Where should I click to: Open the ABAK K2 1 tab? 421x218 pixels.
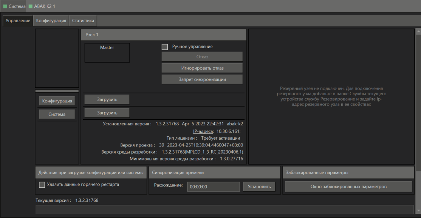point(42,6)
